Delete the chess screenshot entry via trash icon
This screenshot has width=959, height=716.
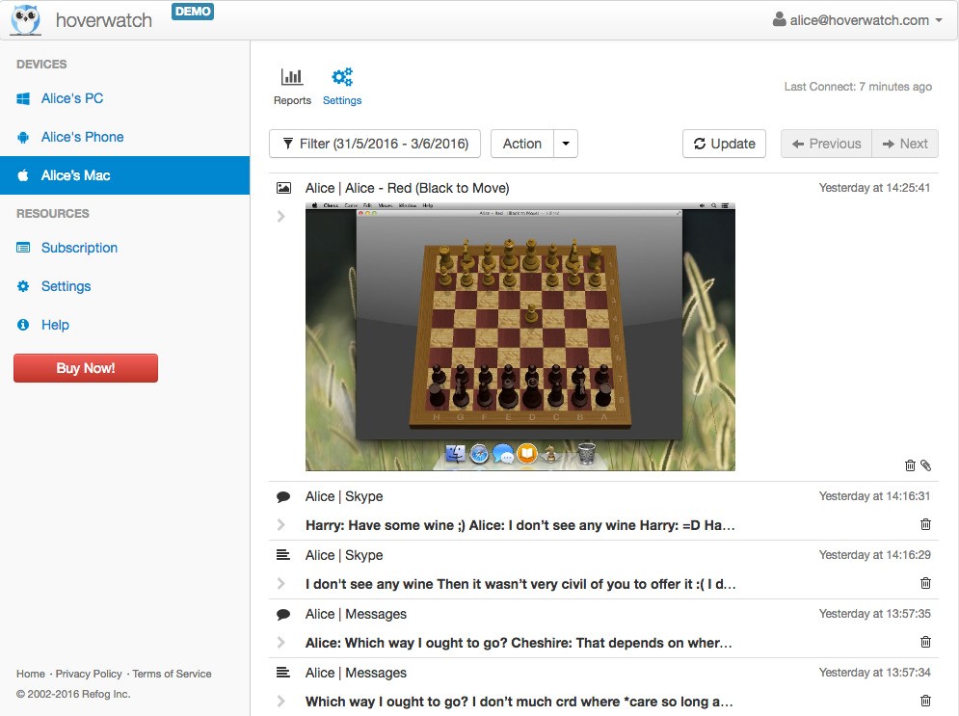910,465
